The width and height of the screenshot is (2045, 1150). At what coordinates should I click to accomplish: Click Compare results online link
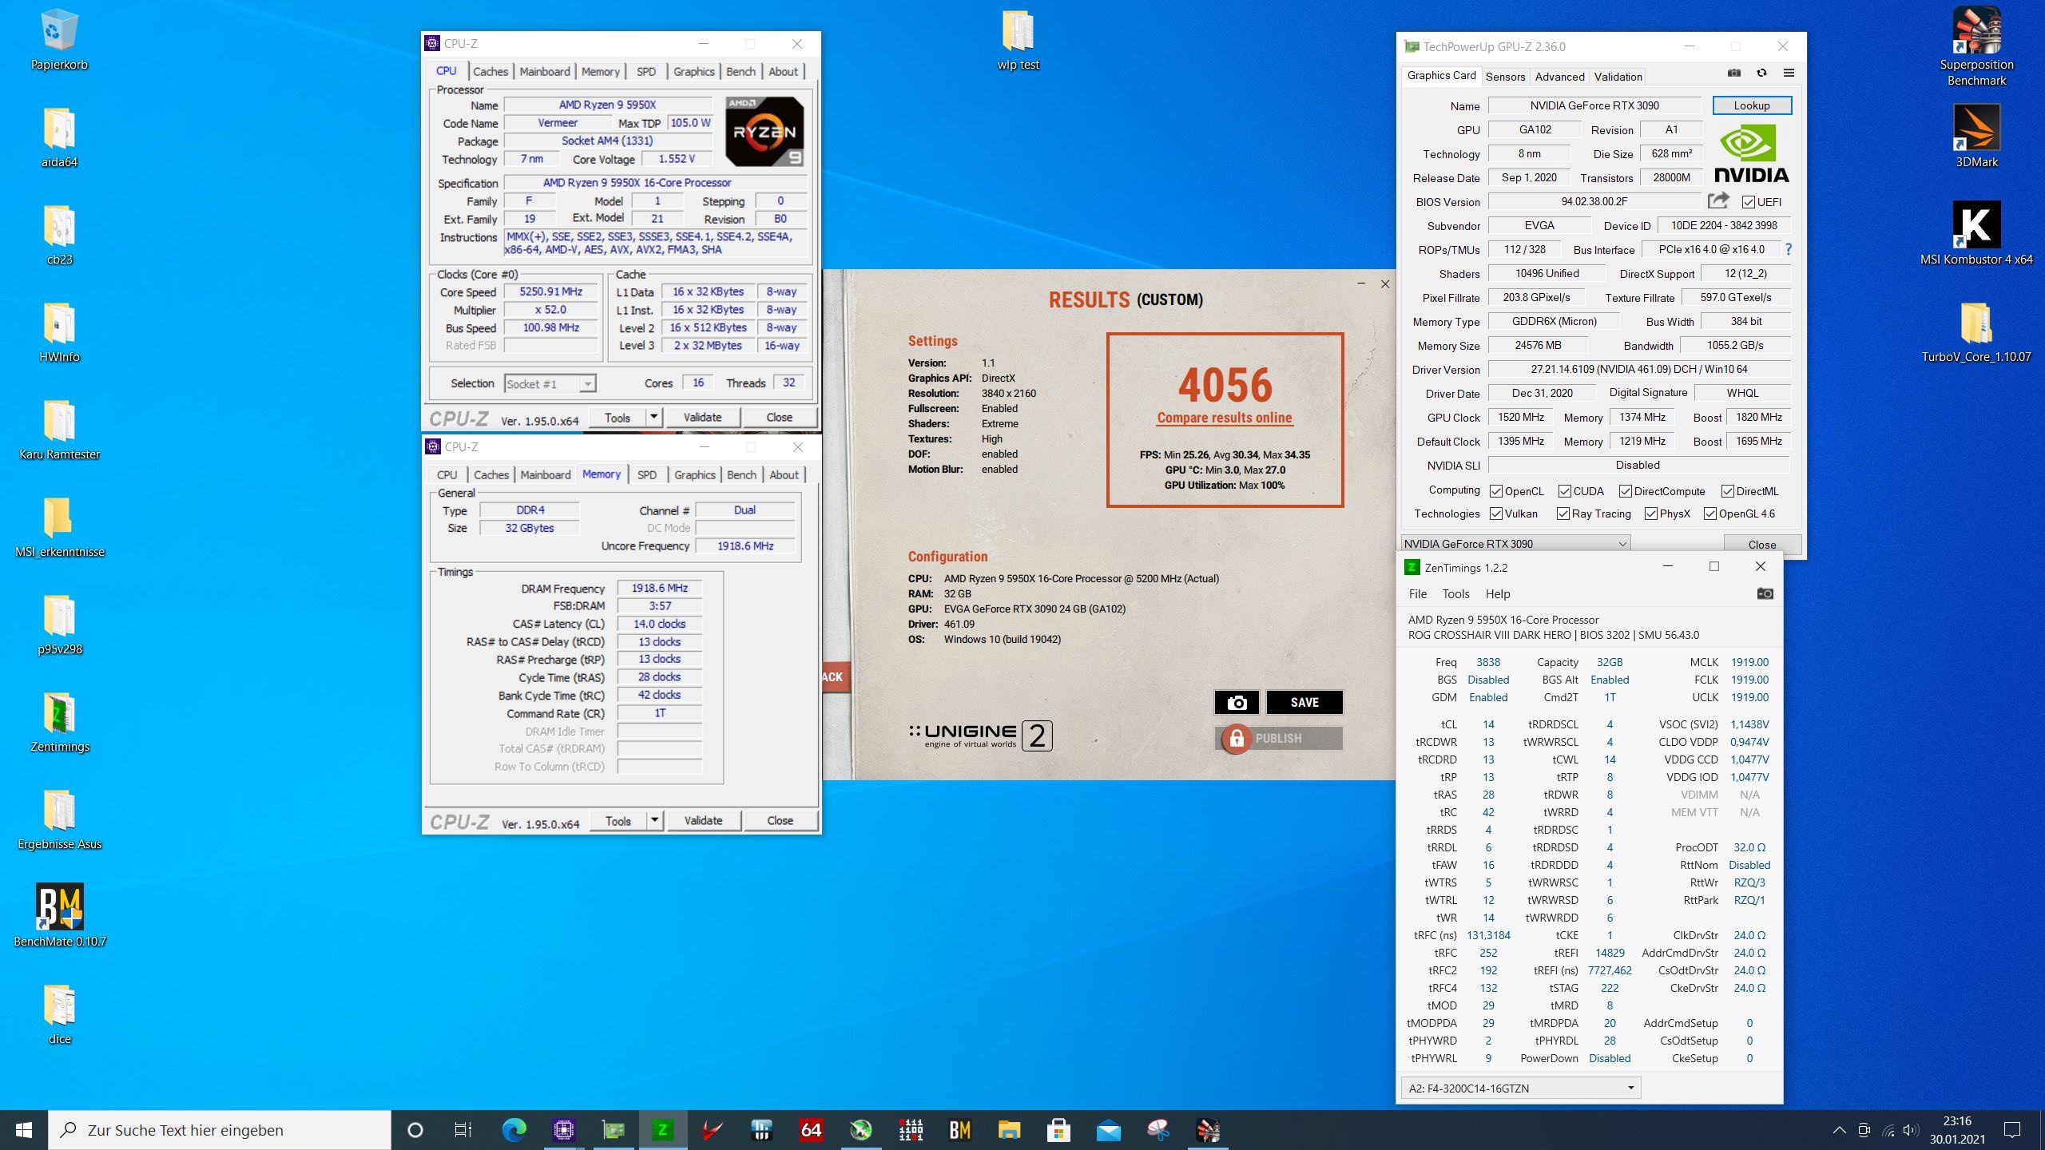click(x=1224, y=418)
